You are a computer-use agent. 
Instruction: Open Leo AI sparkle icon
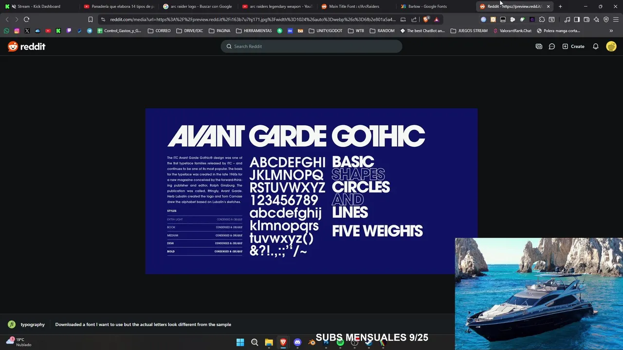click(596, 19)
